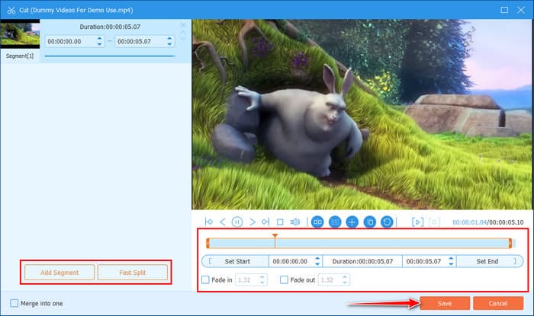Save the cut video
534x316 pixels.
click(x=443, y=303)
